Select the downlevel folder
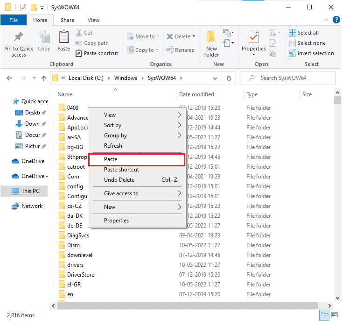 pos(76,255)
